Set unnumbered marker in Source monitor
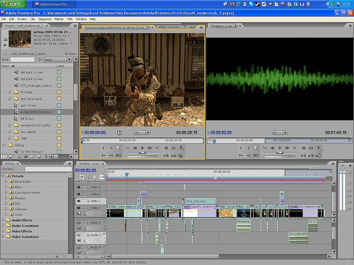 coord(118,148)
